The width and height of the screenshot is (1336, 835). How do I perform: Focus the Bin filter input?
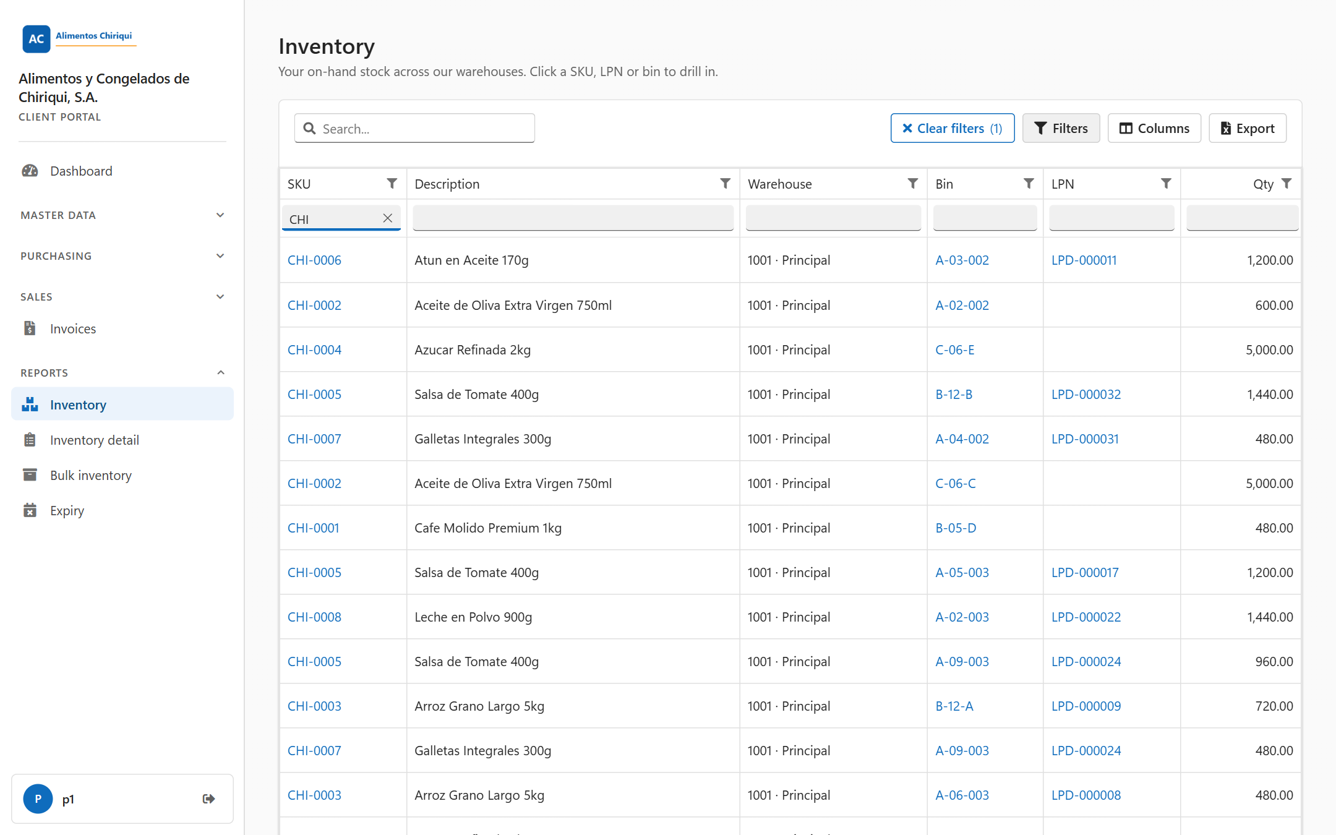coord(985,218)
